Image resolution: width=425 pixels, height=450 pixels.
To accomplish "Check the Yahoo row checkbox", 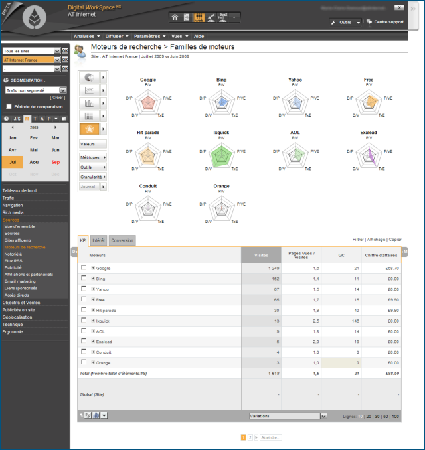I will 84,289.
